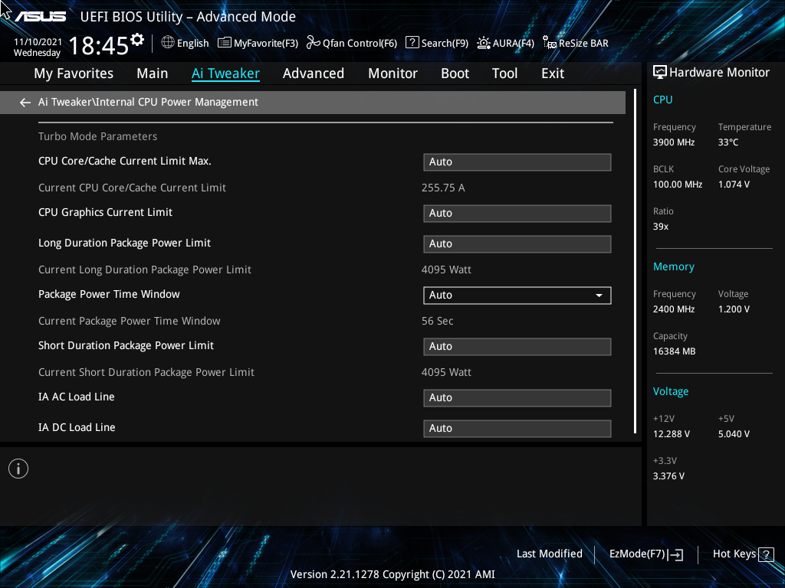Screen dimensions: 785x588
Task: Switch to the Advanced tab
Action: tap(314, 73)
